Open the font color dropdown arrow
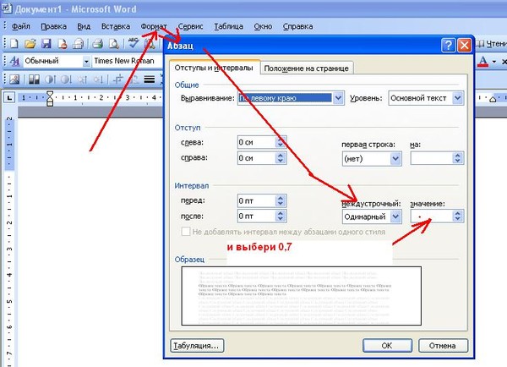Screen dimensions: 507x367 click(494, 61)
